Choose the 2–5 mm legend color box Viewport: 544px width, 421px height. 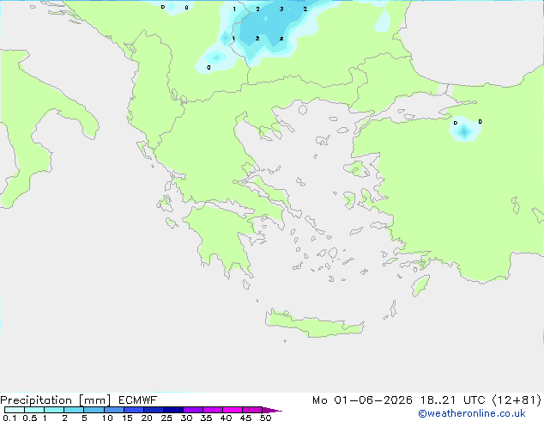[74, 410]
